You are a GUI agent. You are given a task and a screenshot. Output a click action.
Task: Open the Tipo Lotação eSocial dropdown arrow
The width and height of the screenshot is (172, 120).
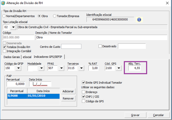[13, 27]
